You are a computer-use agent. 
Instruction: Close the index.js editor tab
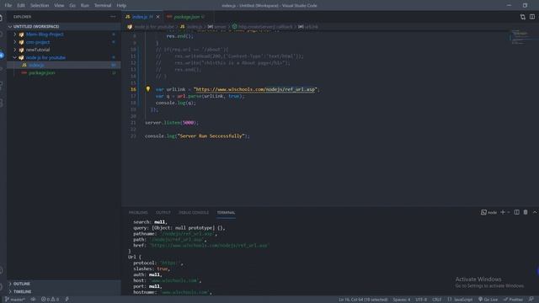coord(157,17)
